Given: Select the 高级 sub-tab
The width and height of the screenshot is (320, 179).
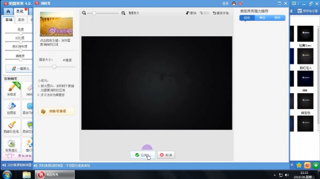Looking at the screenshot, I should coord(21,20).
